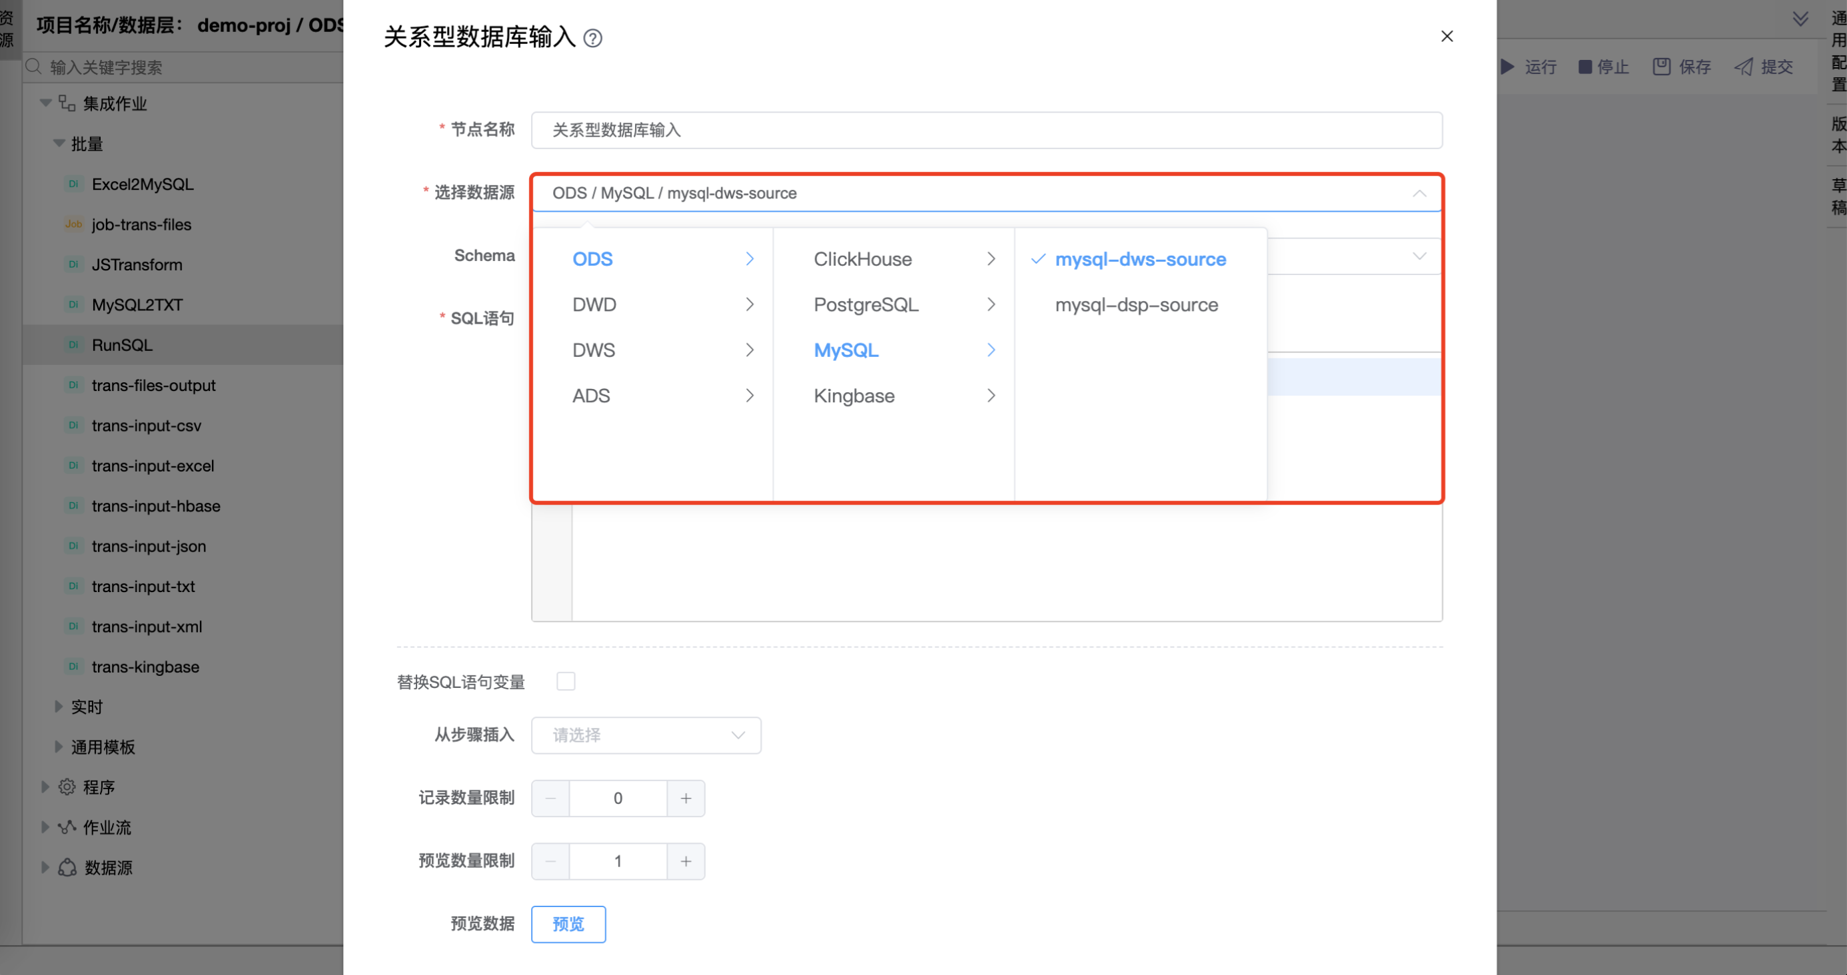Open the 从步骤插入 dropdown

pyautogui.click(x=645, y=735)
